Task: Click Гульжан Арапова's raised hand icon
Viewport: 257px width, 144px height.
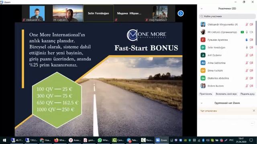Action: [247, 40]
